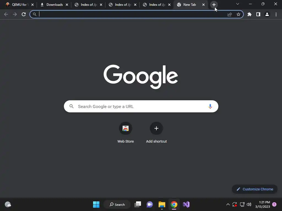The width and height of the screenshot is (282, 211).
Task: Open the profile avatar menu
Action: point(267,14)
